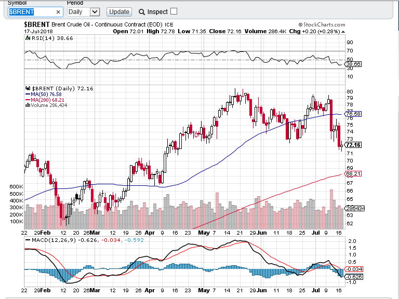Screen dimensions: 399x299
Task: Click the MA(50) 76.58 legend
Action: pyautogui.click(x=44, y=94)
